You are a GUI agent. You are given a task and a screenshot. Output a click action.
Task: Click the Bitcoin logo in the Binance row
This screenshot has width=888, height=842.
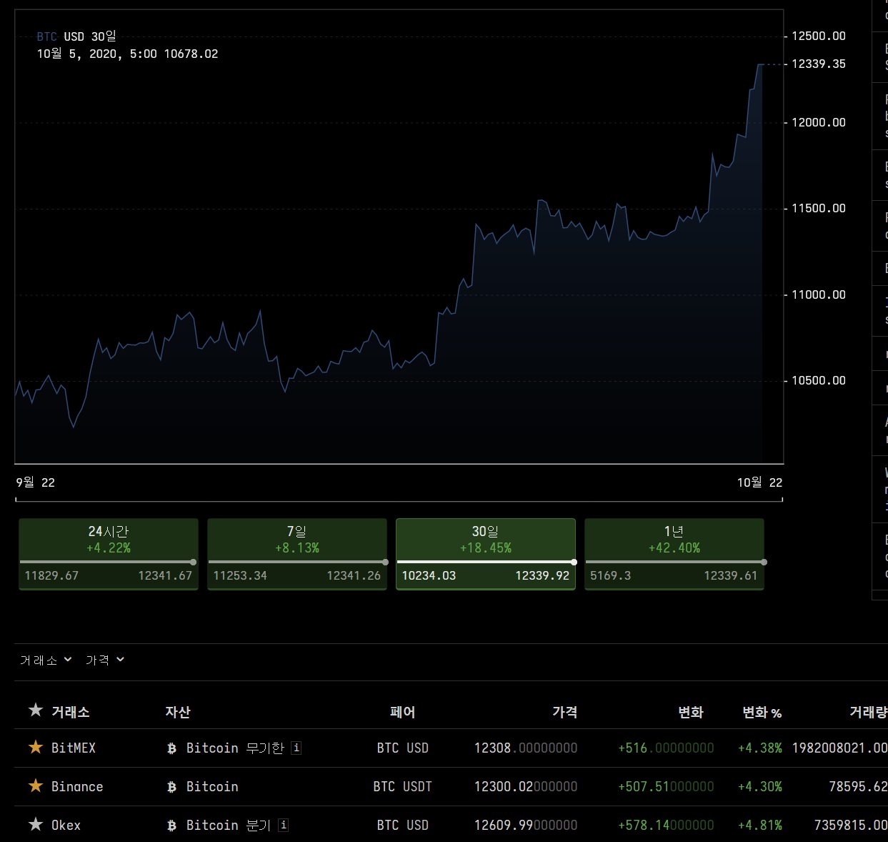point(171,787)
